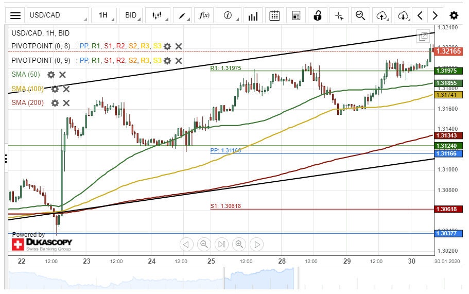469x294 pixels.
Task: Open the calendar date picker icon
Action: (274, 15)
